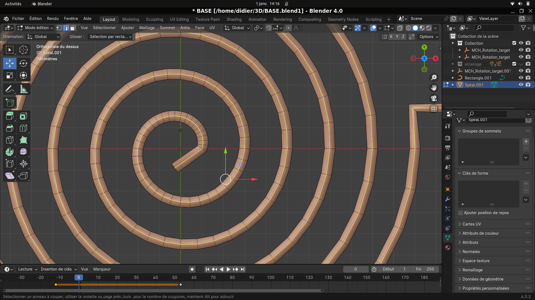The height and width of the screenshot is (300, 535).
Task: Select the Measure tool
Action: click(x=23, y=89)
